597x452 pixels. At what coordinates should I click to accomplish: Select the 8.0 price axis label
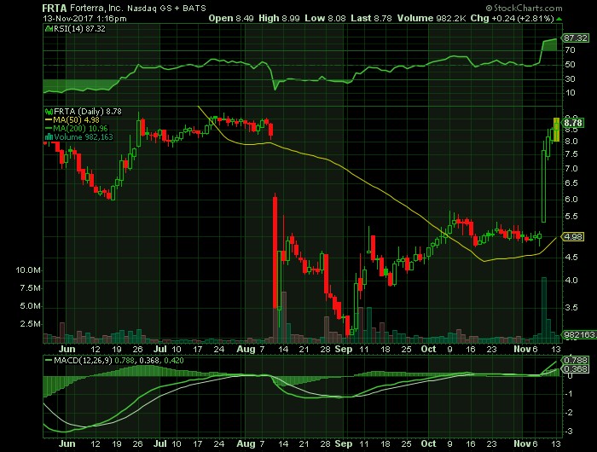pyautogui.click(x=572, y=142)
